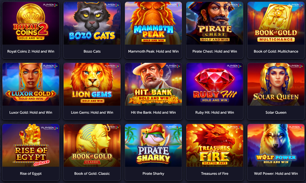
Task: Click the 'Bozo Cats' title link
Action: (x=92, y=51)
